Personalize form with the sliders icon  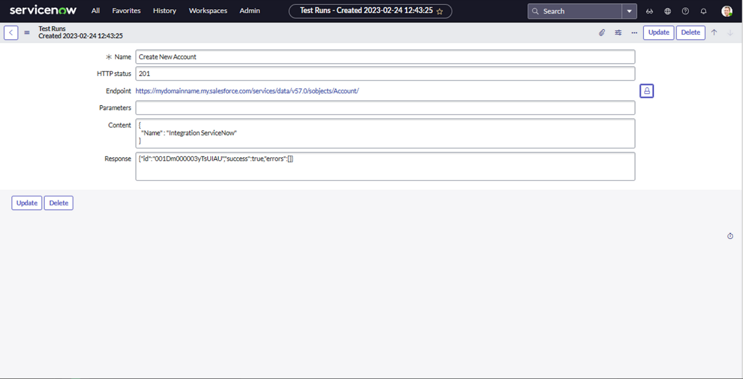pos(618,33)
